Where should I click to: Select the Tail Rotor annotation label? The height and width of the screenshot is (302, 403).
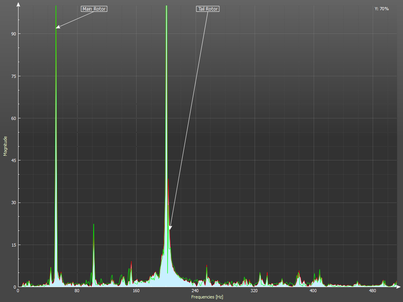pos(207,9)
